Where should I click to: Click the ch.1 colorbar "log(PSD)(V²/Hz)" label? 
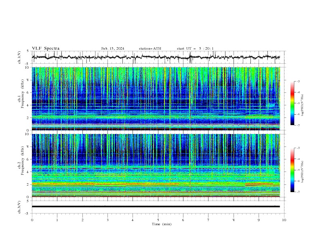point(303,105)
